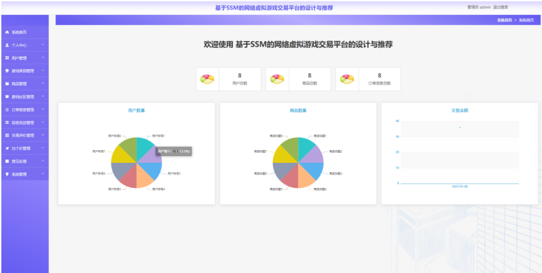Select blue 商品标题3 slice in 商品数量 pie
Image resolution: width=542 pixels, height=273 pixels.
point(314,169)
